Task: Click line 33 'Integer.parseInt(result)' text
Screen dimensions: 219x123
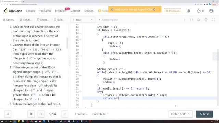Action: (x=137, y=95)
